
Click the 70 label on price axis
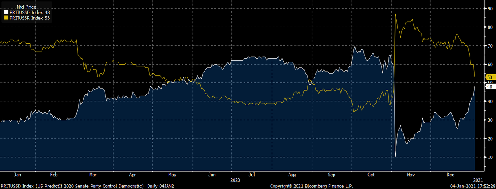pyautogui.click(x=490, y=45)
